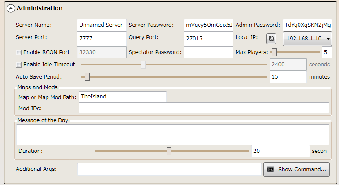The image size is (339, 185).
Task: Enable the Idle Timeout checkbox
Action: coord(18,65)
